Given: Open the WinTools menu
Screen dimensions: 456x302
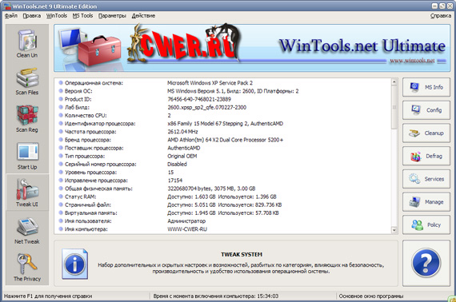Looking at the screenshot, I should [x=57, y=16].
